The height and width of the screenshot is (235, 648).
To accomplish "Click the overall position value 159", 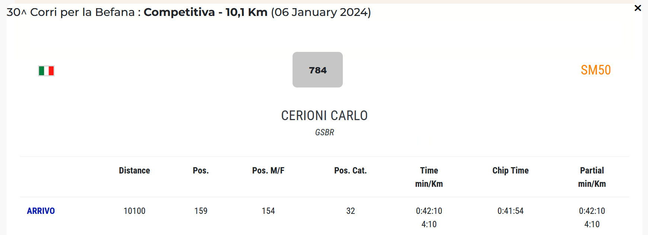I will pyautogui.click(x=201, y=211).
